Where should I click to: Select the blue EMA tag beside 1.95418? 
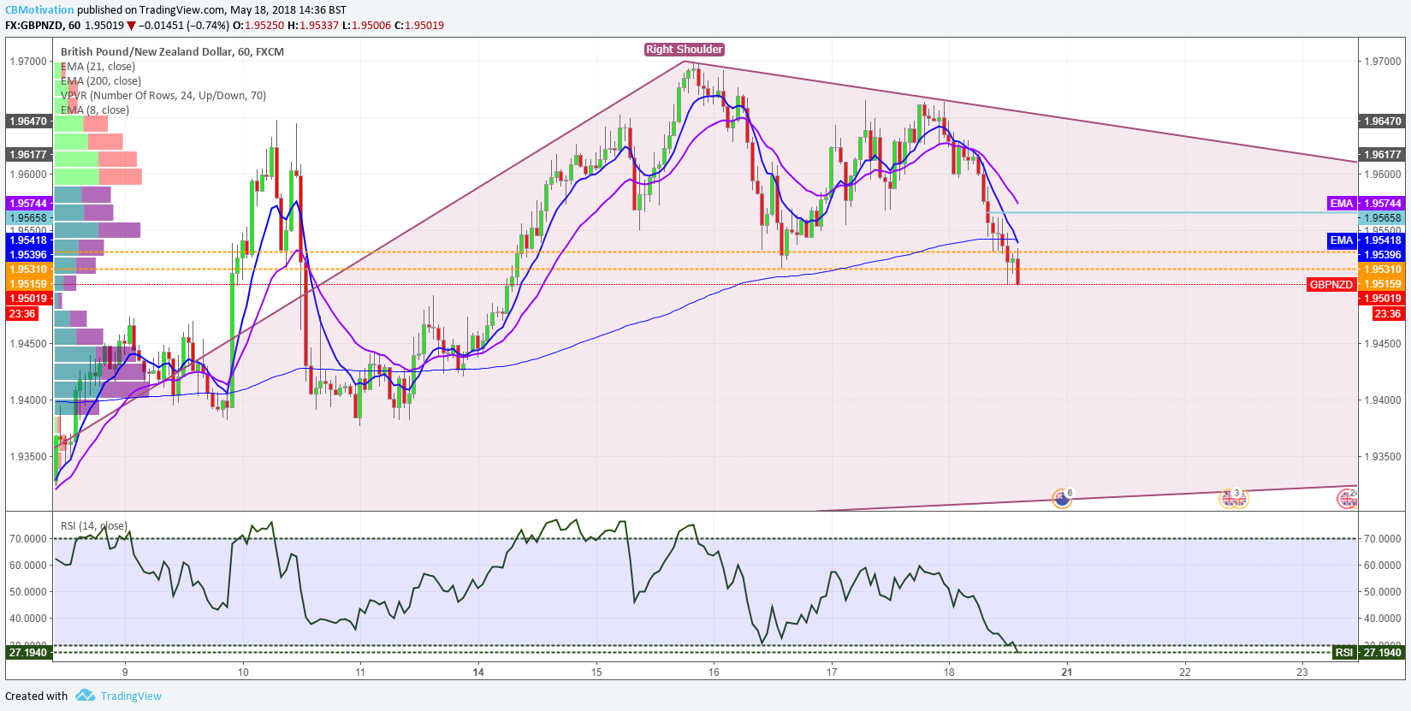(1342, 240)
